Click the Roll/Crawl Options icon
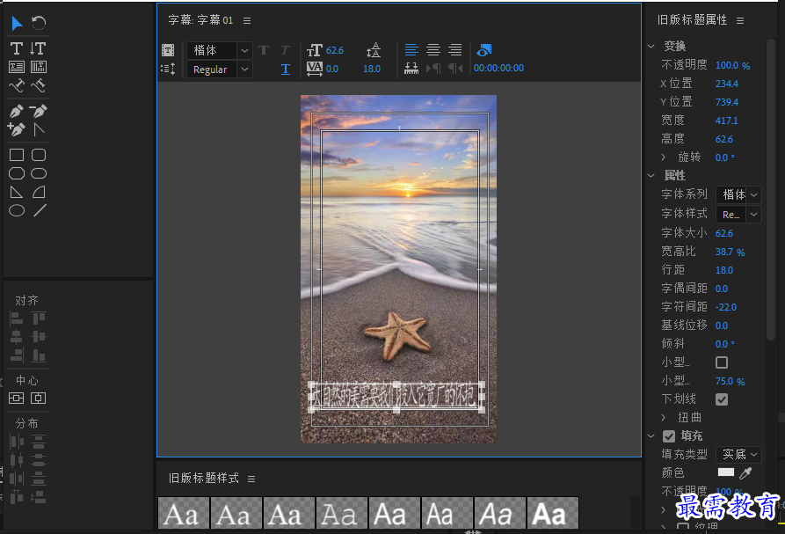The height and width of the screenshot is (534, 785). [168, 69]
